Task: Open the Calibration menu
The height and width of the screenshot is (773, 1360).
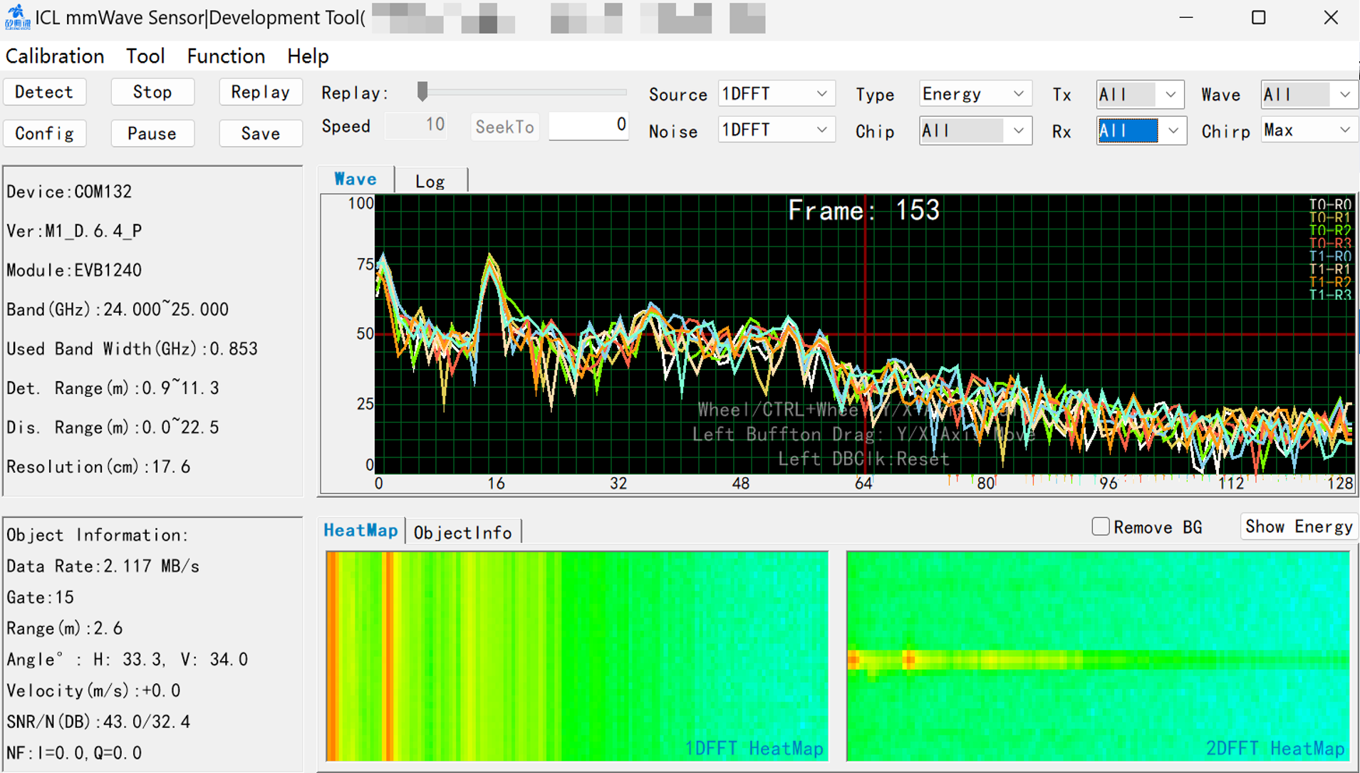Action: tap(55, 56)
